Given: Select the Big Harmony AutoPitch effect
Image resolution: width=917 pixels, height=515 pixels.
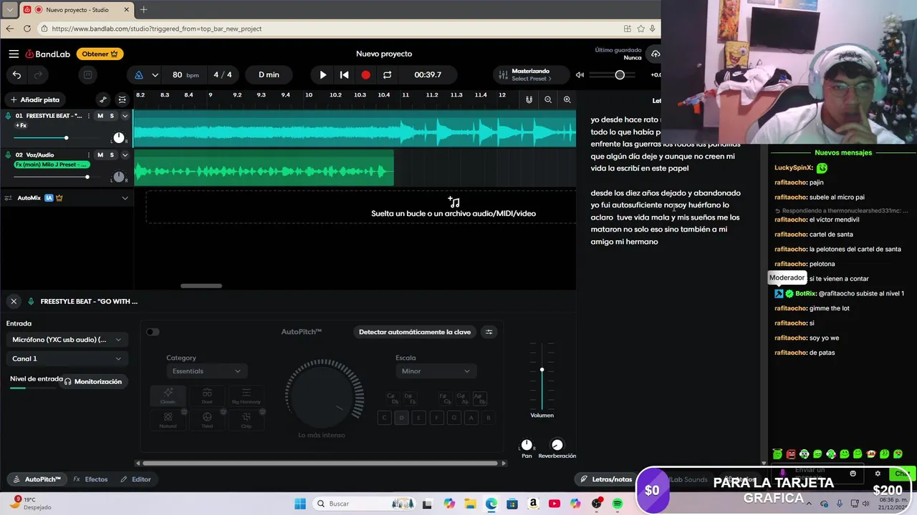Looking at the screenshot, I should [246, 396].
